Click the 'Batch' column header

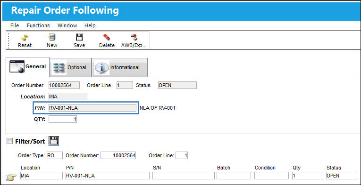click(x=224, y=168)
